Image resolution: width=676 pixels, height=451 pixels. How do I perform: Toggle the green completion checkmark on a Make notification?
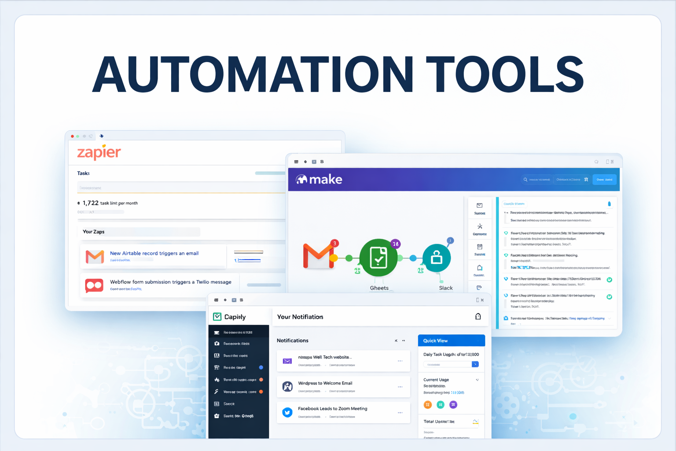point(609,280)
